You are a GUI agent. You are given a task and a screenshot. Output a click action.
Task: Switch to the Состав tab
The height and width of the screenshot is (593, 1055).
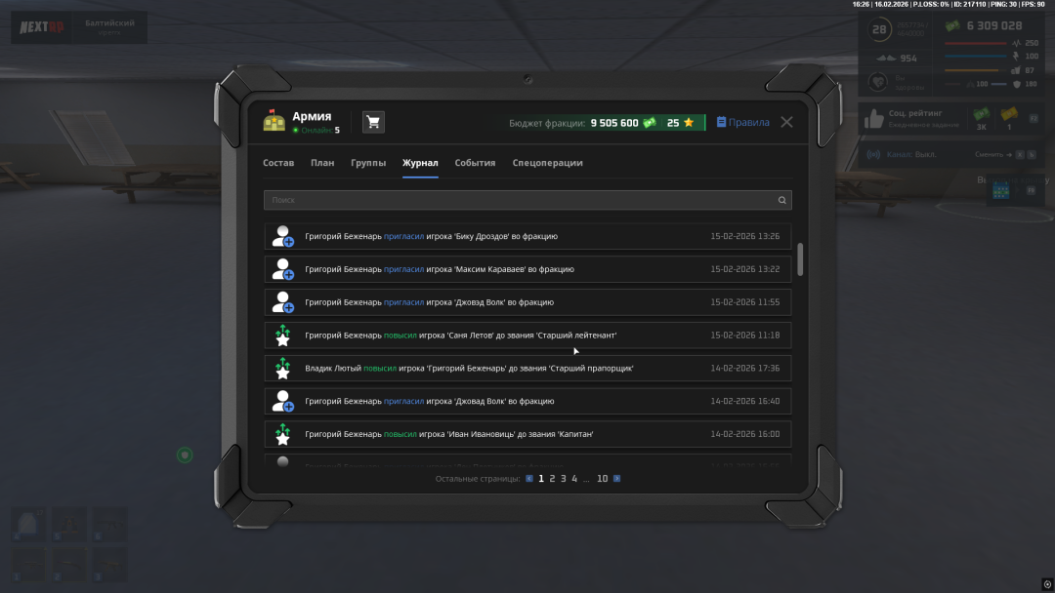[x=278, y=163]
